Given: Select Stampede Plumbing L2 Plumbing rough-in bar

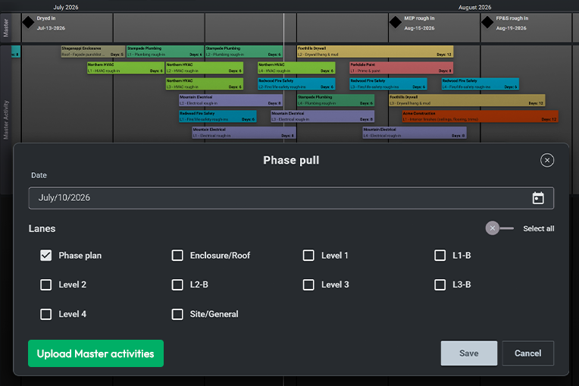Looking at the screenshot, I should click(x=244, y=52).
